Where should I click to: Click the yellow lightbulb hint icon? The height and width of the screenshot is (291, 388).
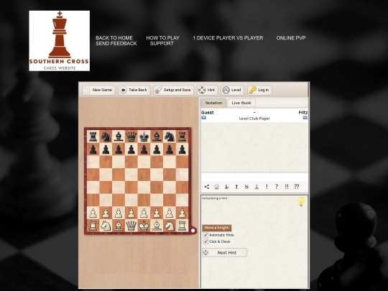[301, 202]
